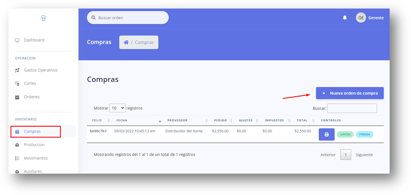Image resolution: width=411 pixels, height=195 pixels.
Task: Navigate to Movimientos
Action: [36, 158]
